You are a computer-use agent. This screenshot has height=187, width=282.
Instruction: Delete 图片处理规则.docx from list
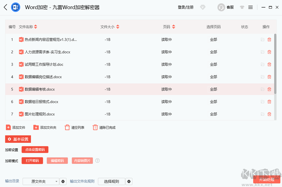click(x=269, y=114)
